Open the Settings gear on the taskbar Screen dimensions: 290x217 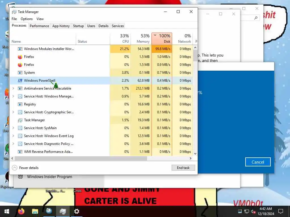76,211
